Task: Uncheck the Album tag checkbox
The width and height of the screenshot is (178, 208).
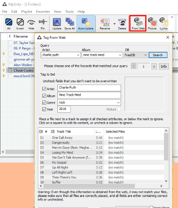Action: coord(44,96)
